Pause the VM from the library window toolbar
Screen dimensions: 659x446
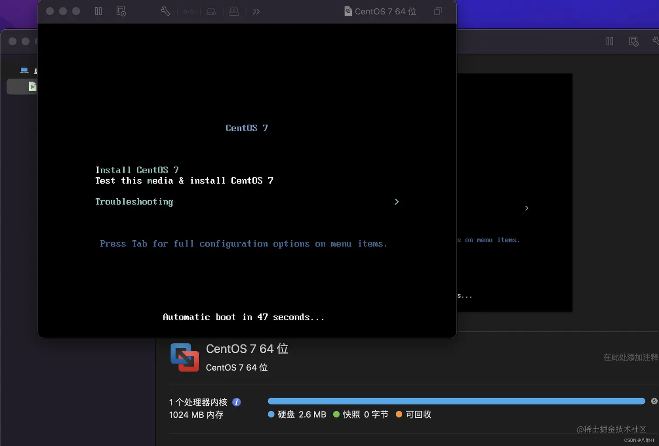[610, 41]
